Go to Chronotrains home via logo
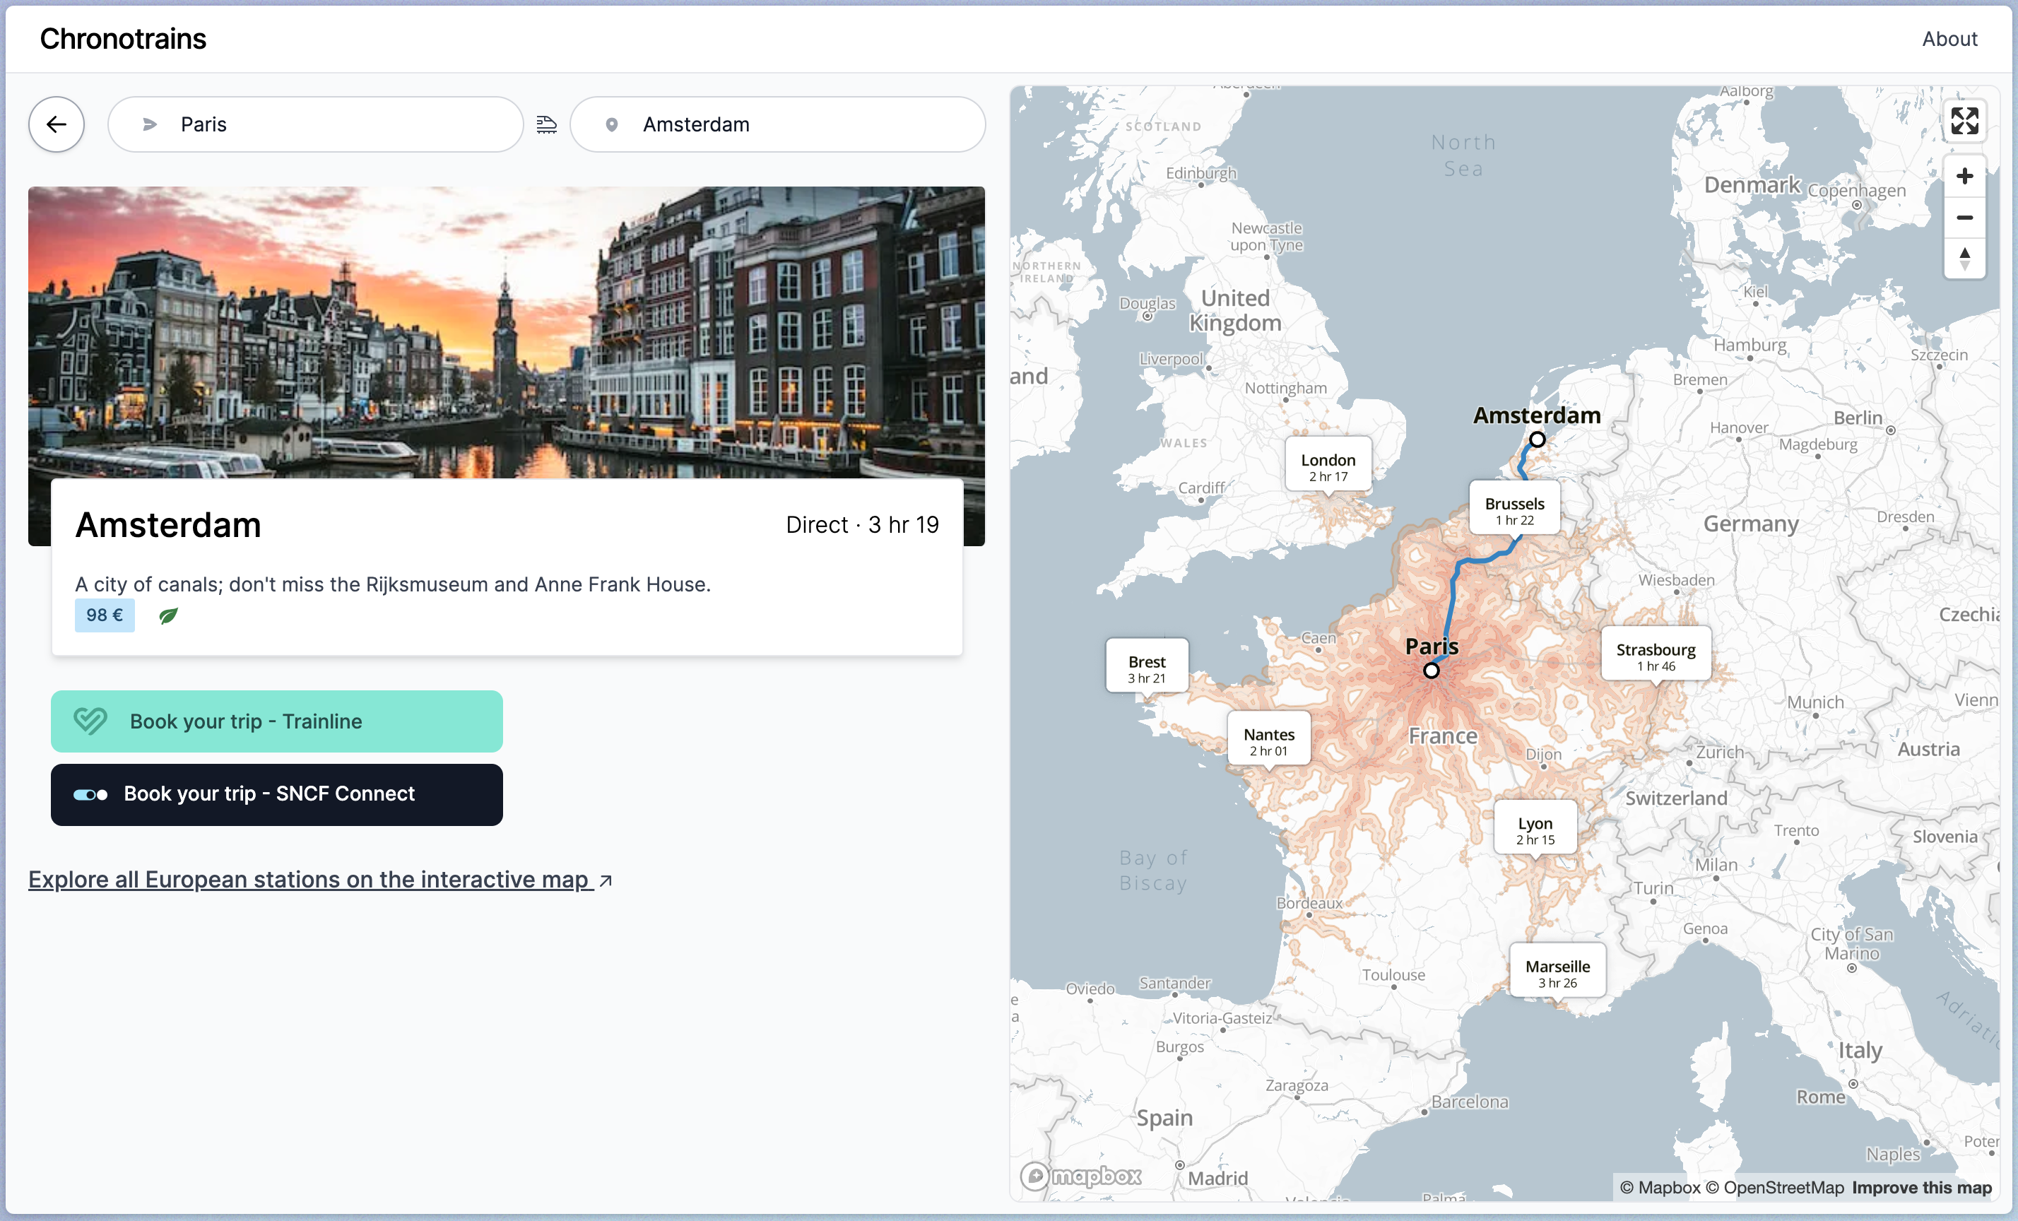 (123, 38)
